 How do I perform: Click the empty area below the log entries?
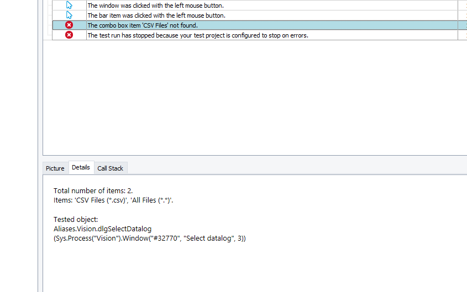coord(249,99)
